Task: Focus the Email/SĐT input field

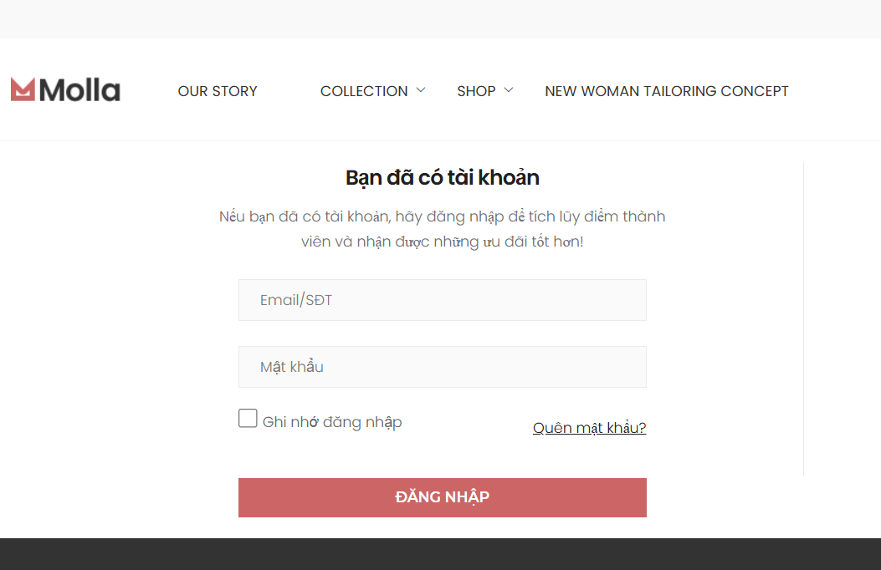Action: (x=443, y=300)
